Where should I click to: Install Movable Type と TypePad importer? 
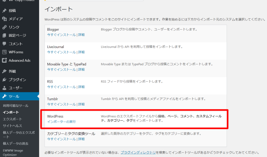61,69
